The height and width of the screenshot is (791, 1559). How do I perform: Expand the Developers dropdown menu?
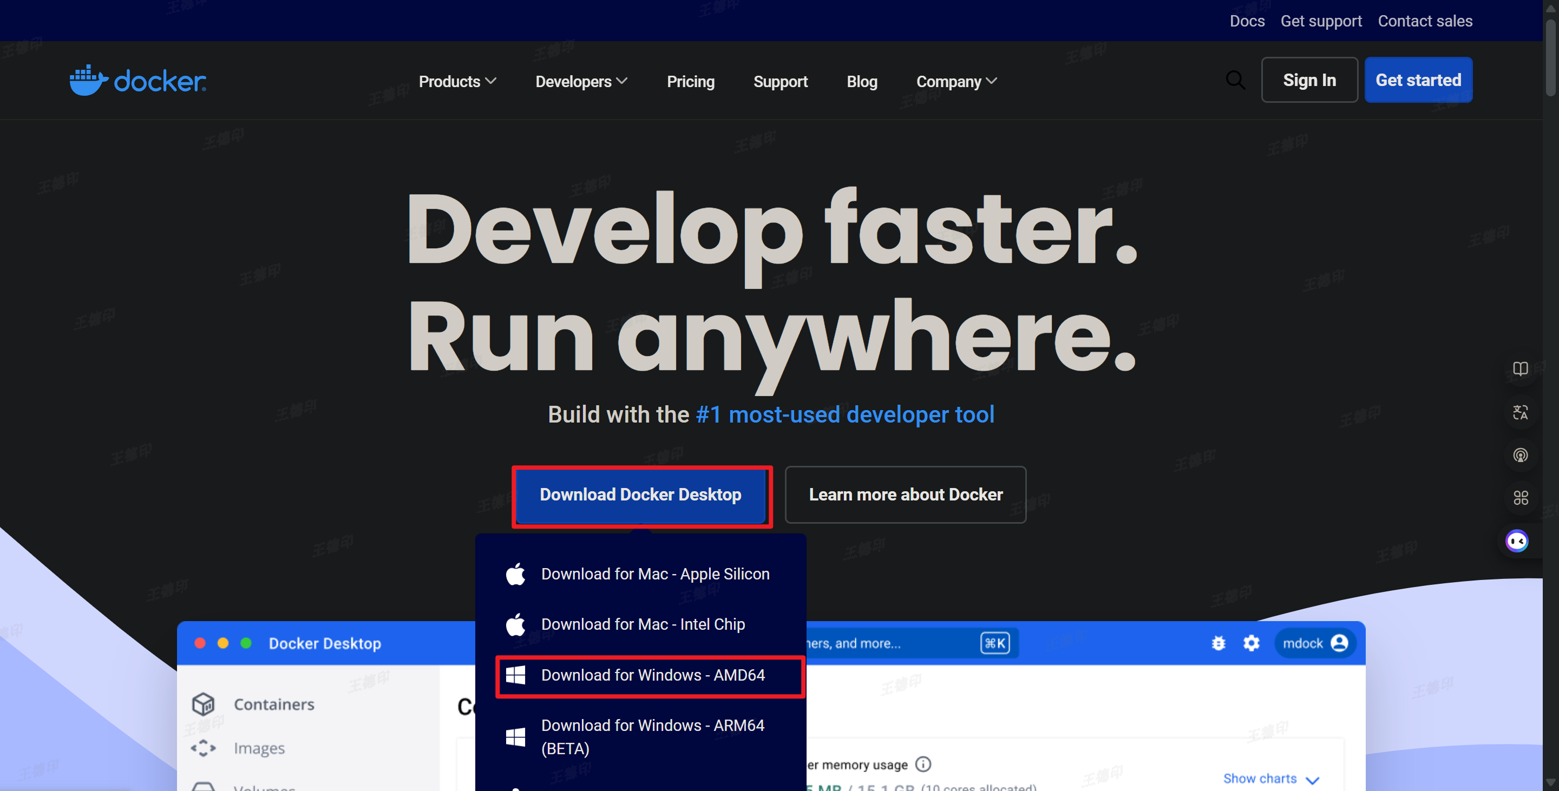click(x=581, y=81)
